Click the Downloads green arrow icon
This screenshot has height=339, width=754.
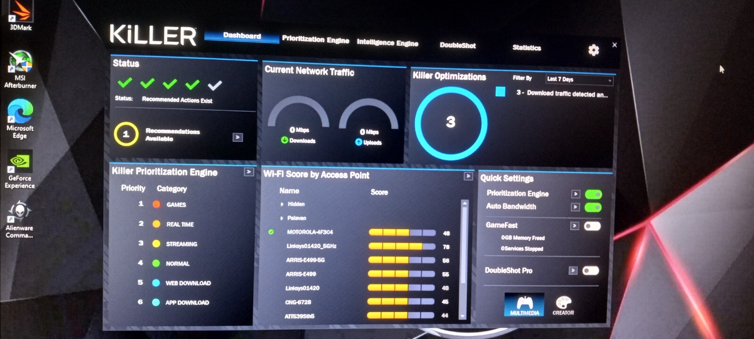[x=284, y=140]
